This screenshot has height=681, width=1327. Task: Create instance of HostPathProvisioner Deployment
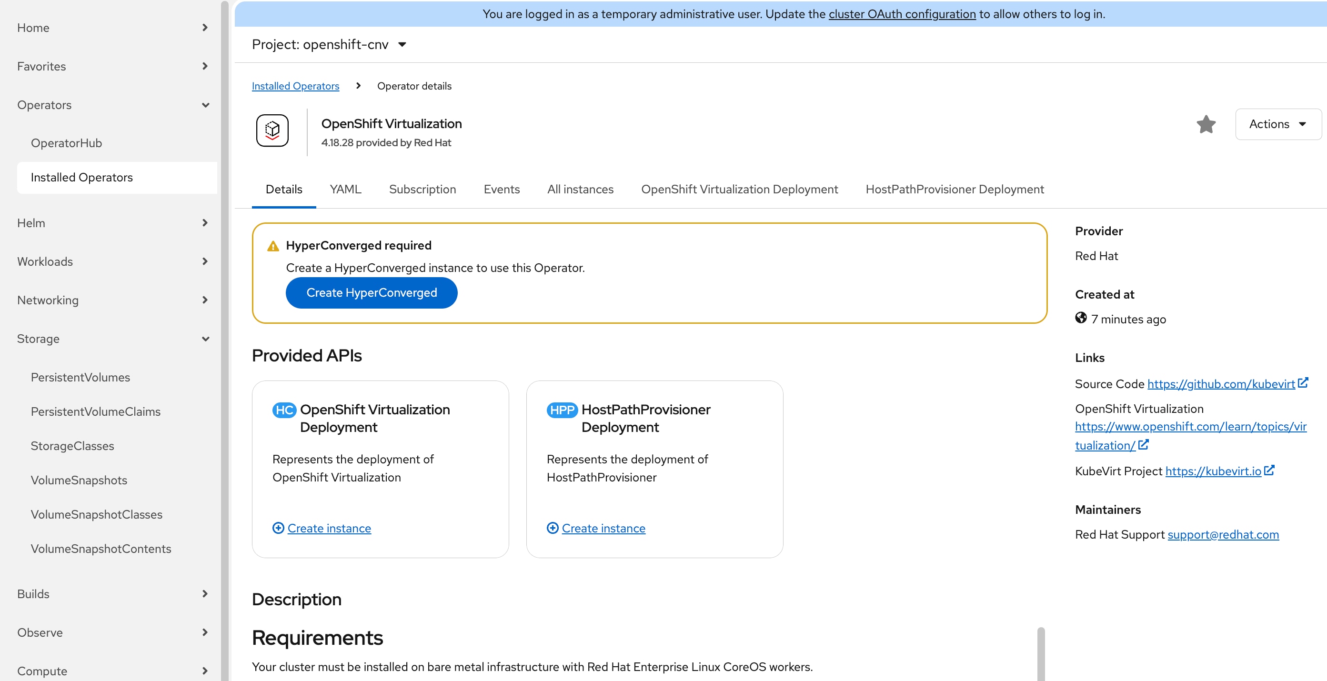coord(603,528)
